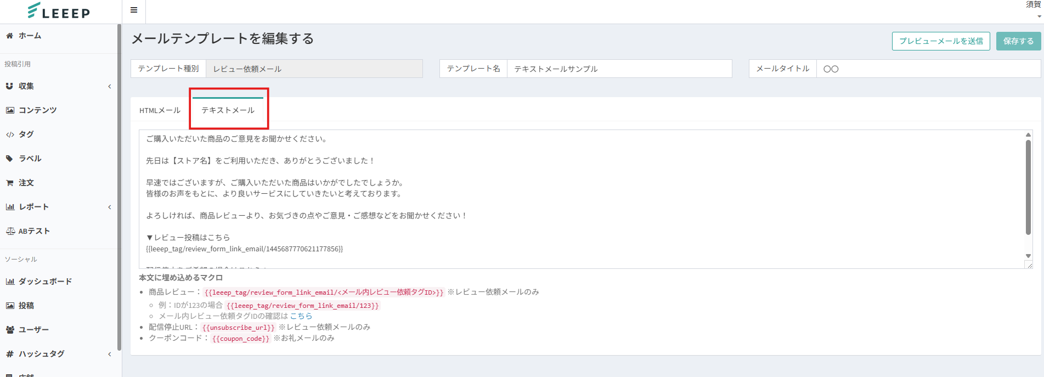Open the こちら link for tag ID

coord(301,316)
